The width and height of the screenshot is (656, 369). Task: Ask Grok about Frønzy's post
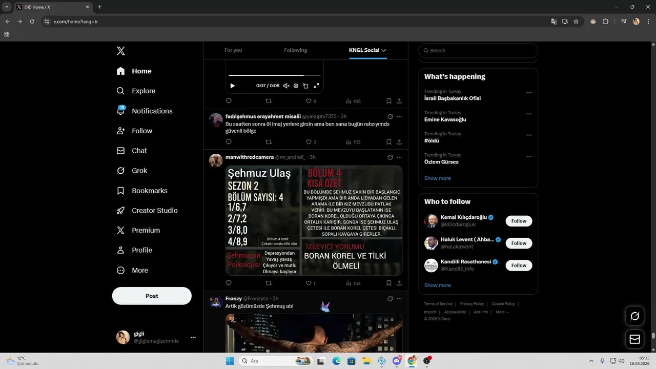pyautogui.click(x=390, y=299)
